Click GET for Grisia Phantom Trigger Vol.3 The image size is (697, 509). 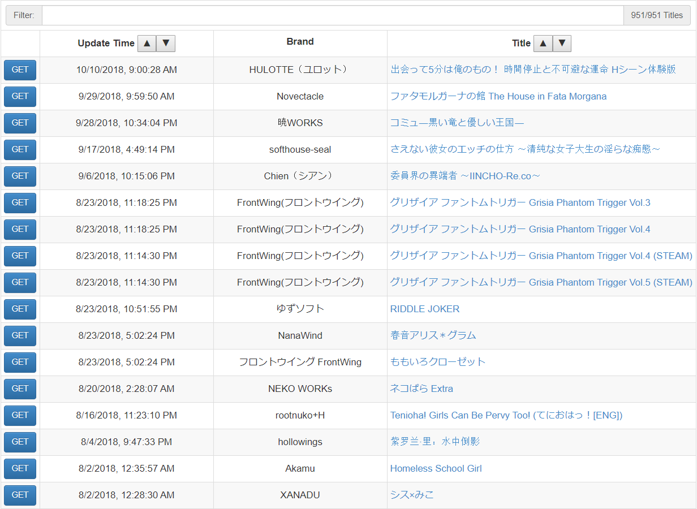20,203
